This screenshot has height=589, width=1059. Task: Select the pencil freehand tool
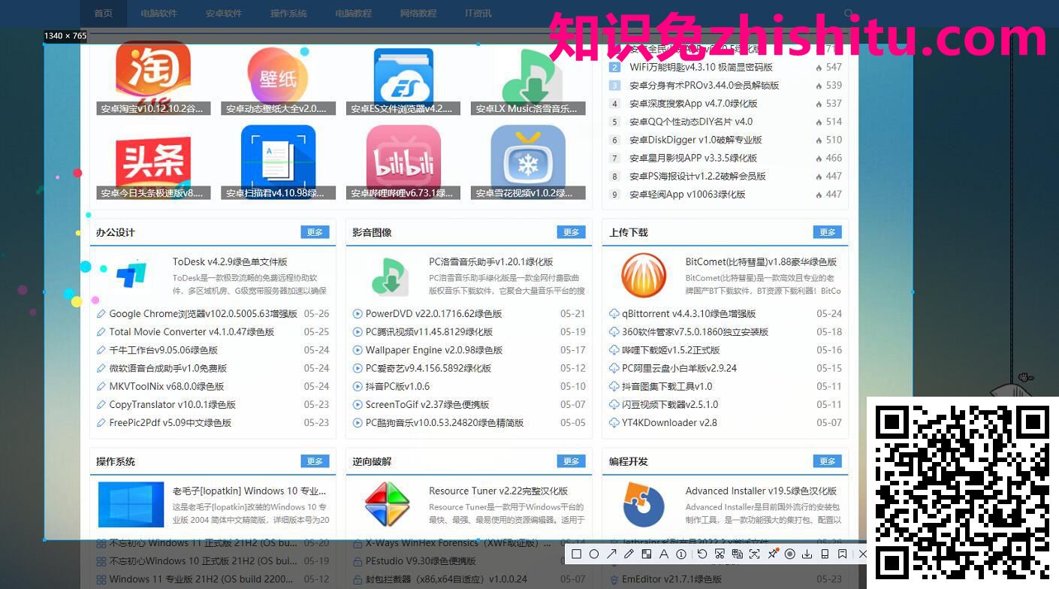(629, 554)
